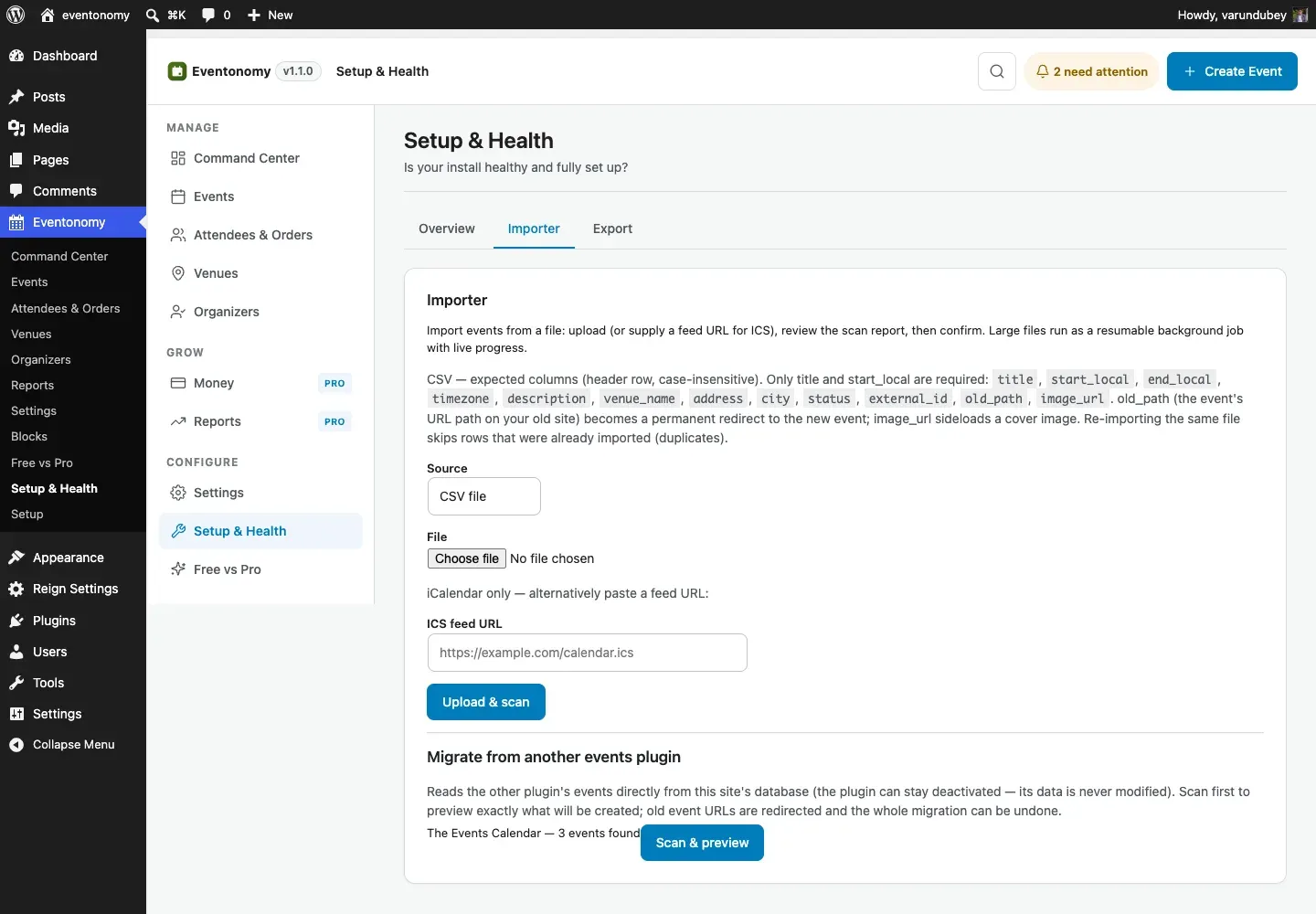The width and height of the screenshot is (1316, 914).
Task: Click the user avatar next to varundubey
Action: 1300,15
